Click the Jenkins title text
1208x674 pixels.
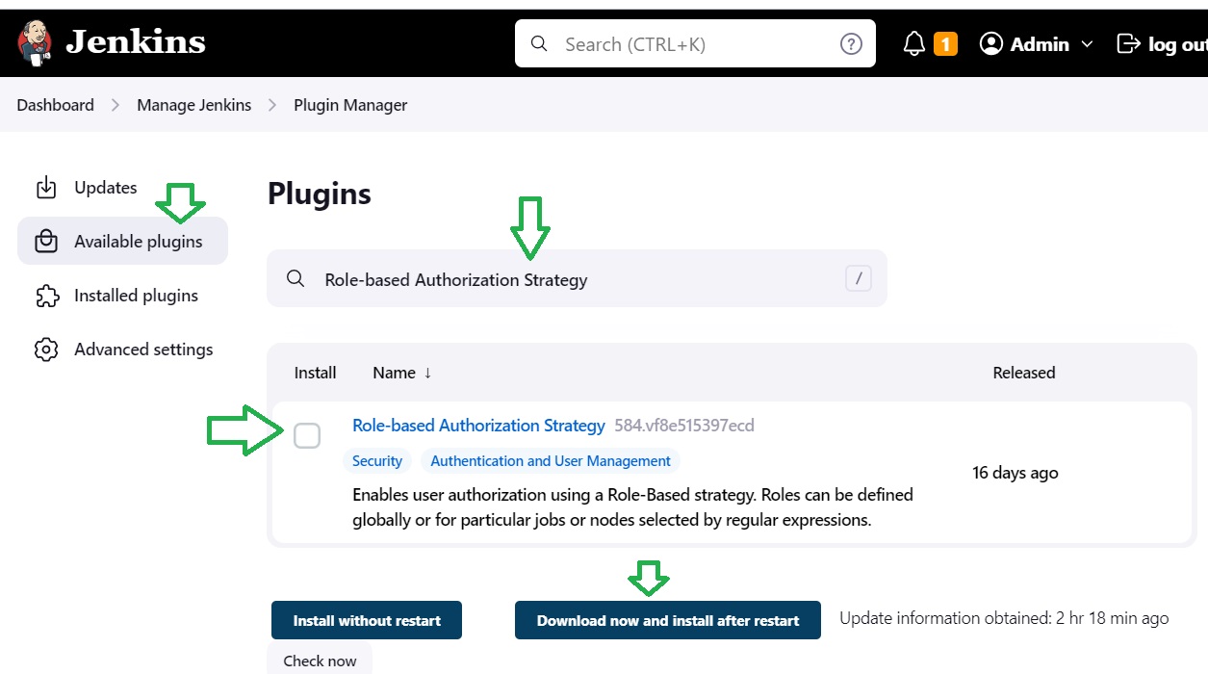pyautogui.click(x=136, y=42)
